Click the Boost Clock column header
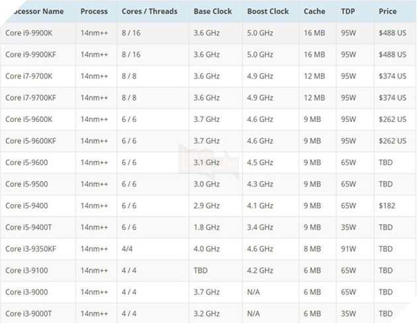This screenshot has height=323, width=417. point(268,11)
